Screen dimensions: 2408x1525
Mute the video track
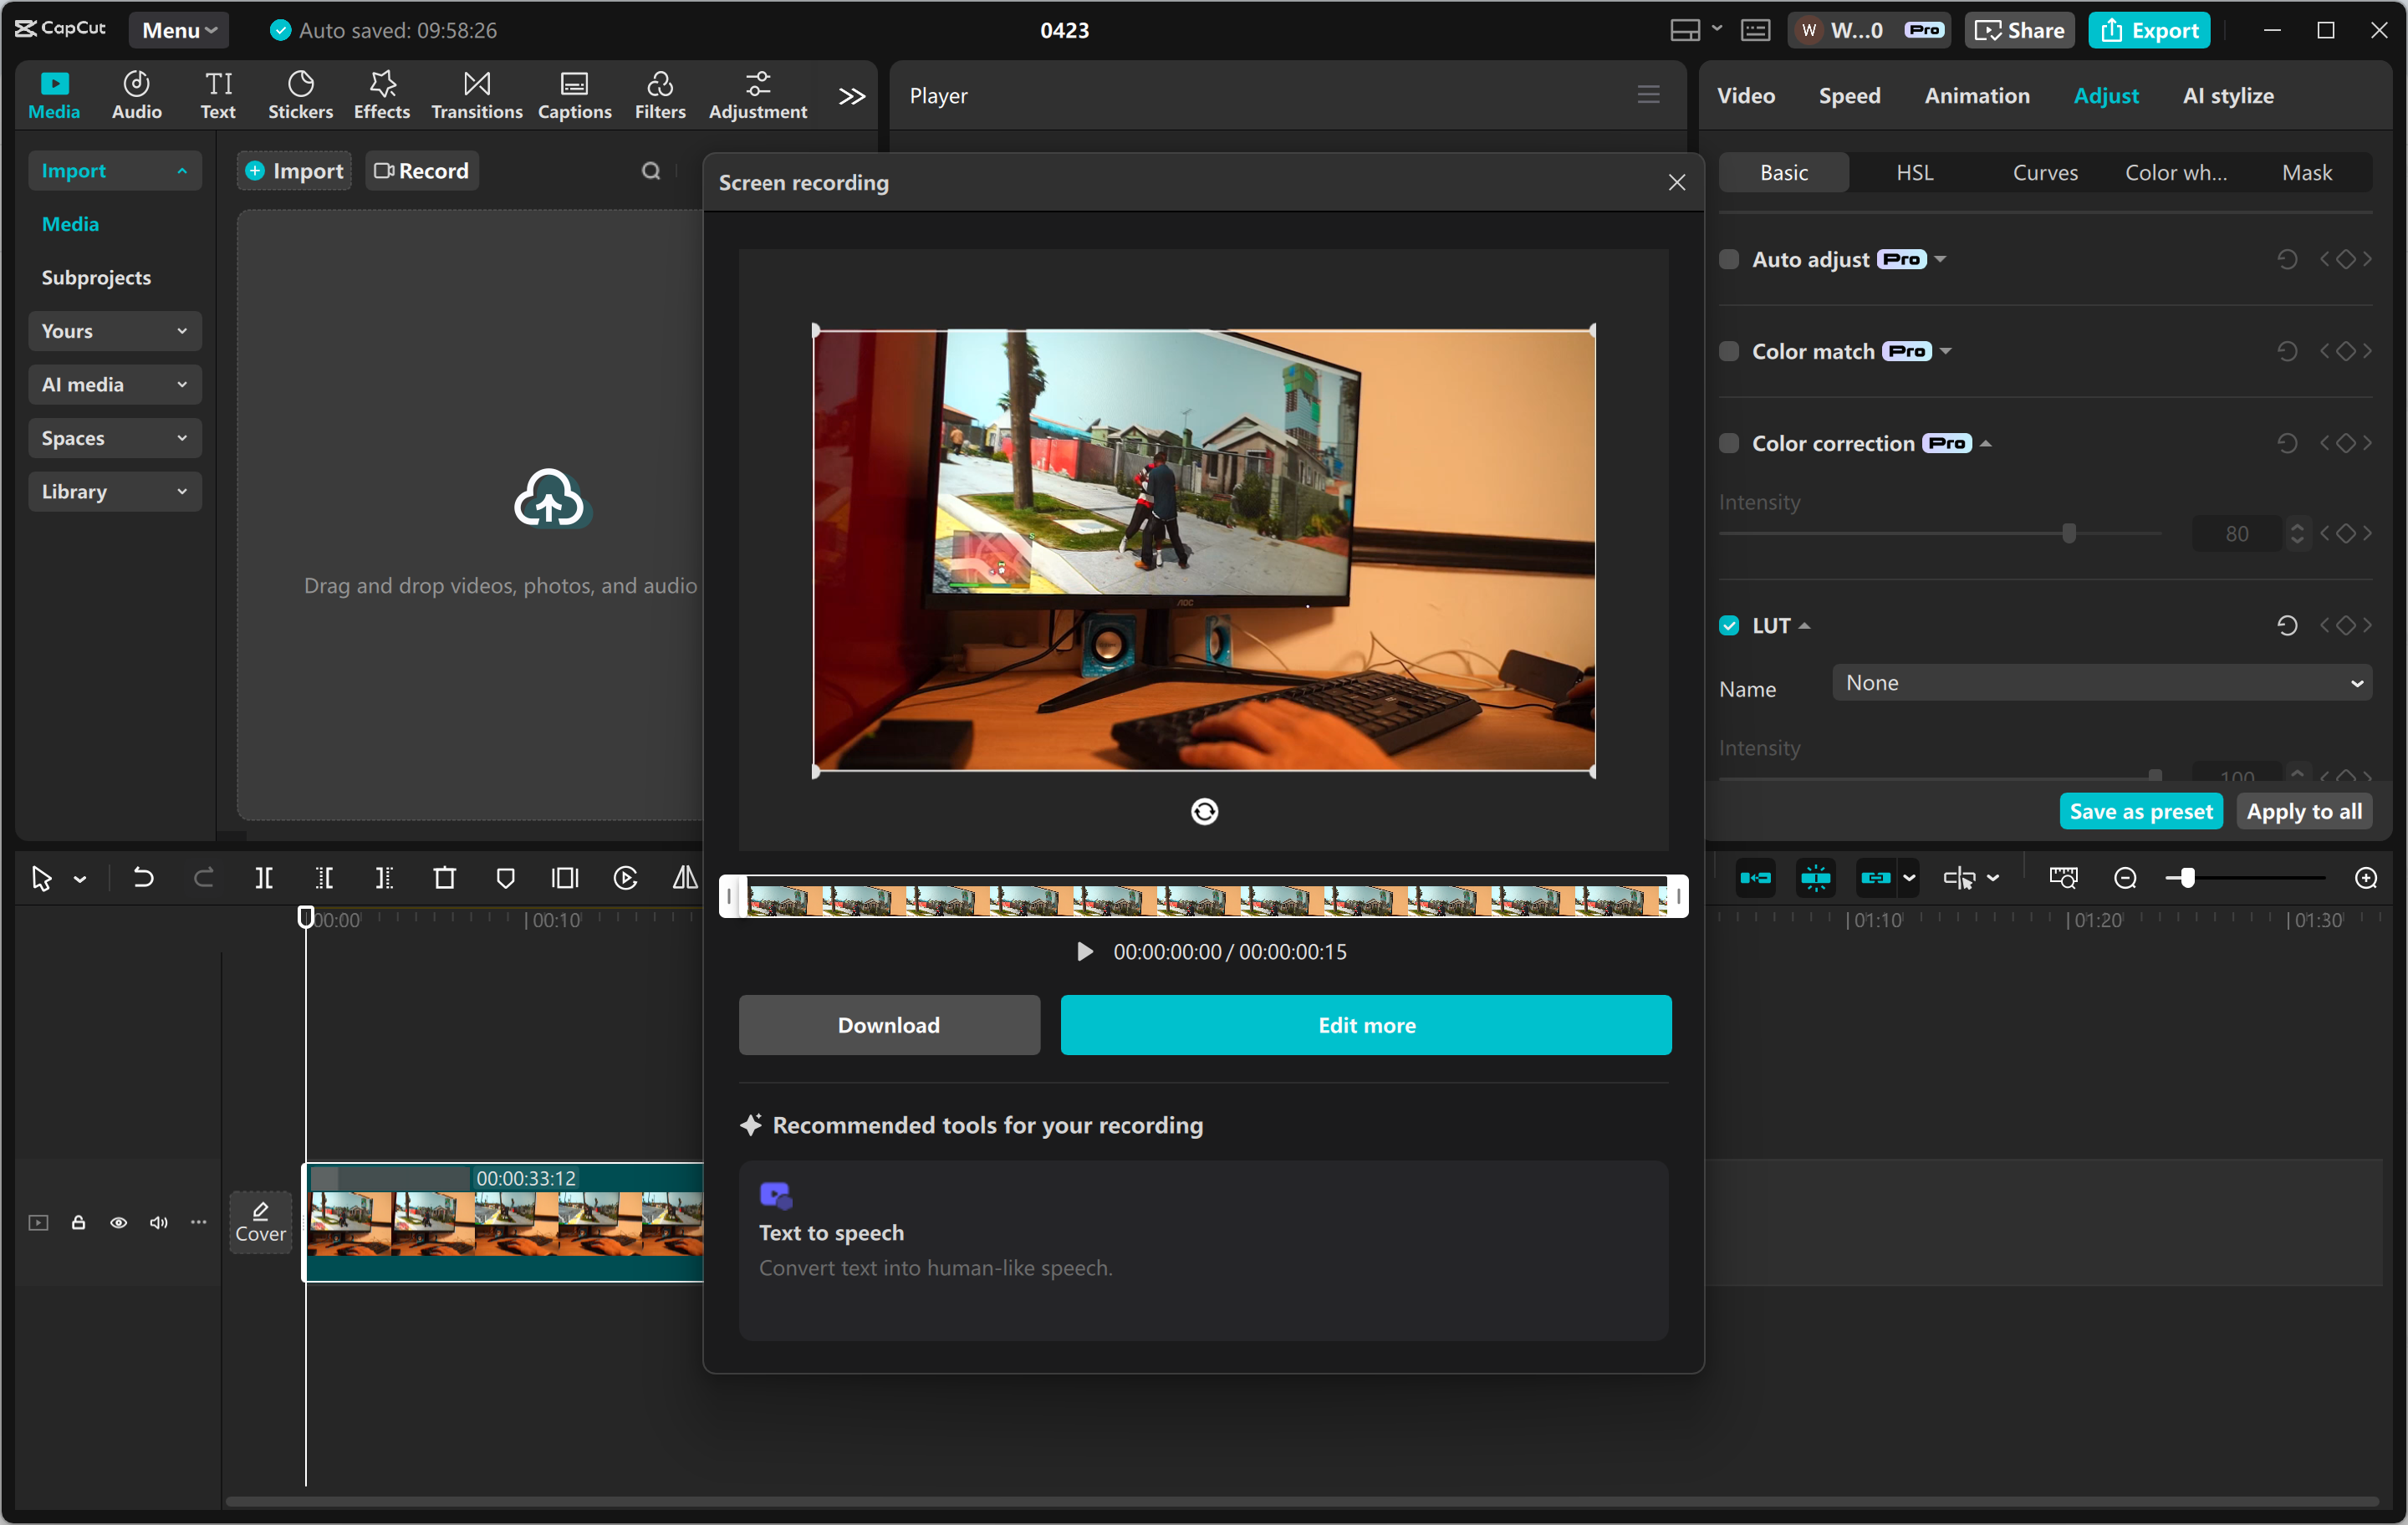pos(158,1223)
